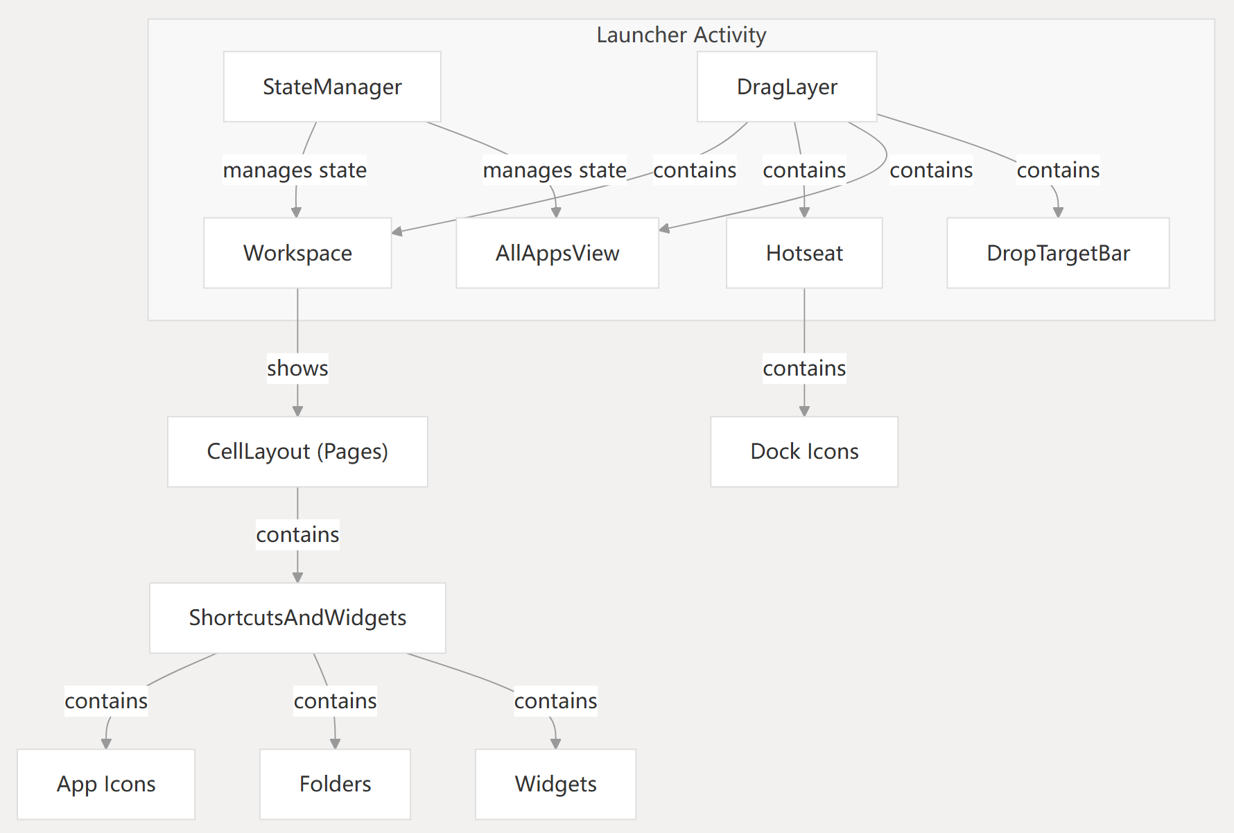Click 'contains' label leading to Folders
Viewport: 1234px width, 833px height.
[335, 701]
